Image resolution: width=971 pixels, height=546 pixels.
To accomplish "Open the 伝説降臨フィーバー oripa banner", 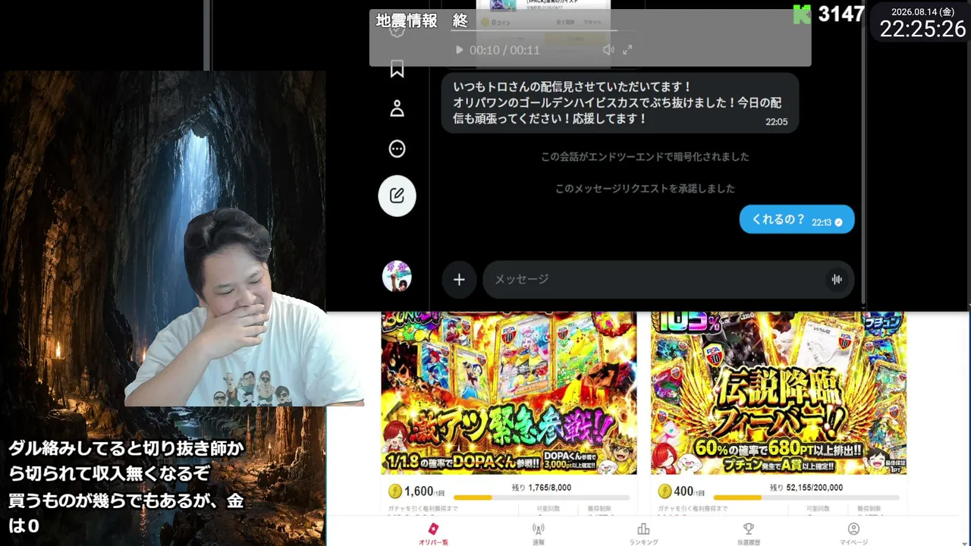I will (x=778, y=393).
